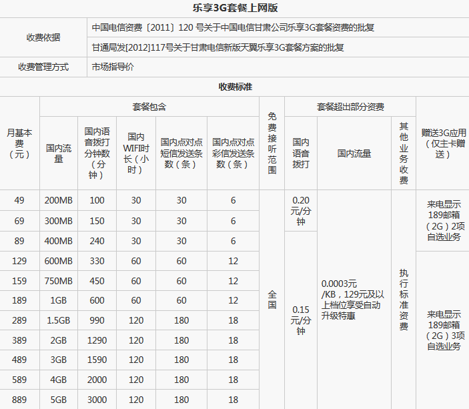
Task: Click the 甘通局发[2012]117号 approval text
Action: click(x=217, y=47)
